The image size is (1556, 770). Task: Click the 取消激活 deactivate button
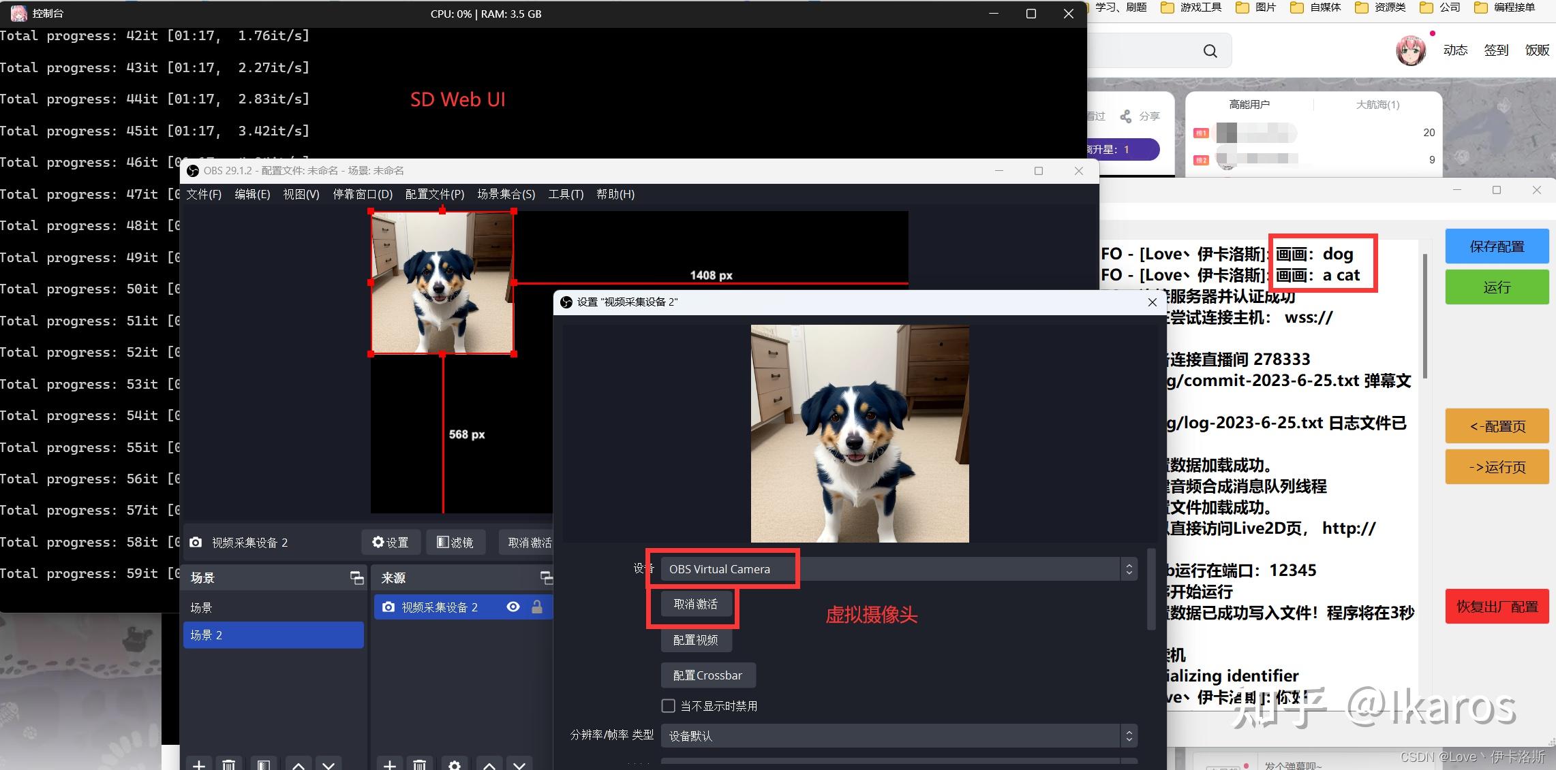coord(695,604)
